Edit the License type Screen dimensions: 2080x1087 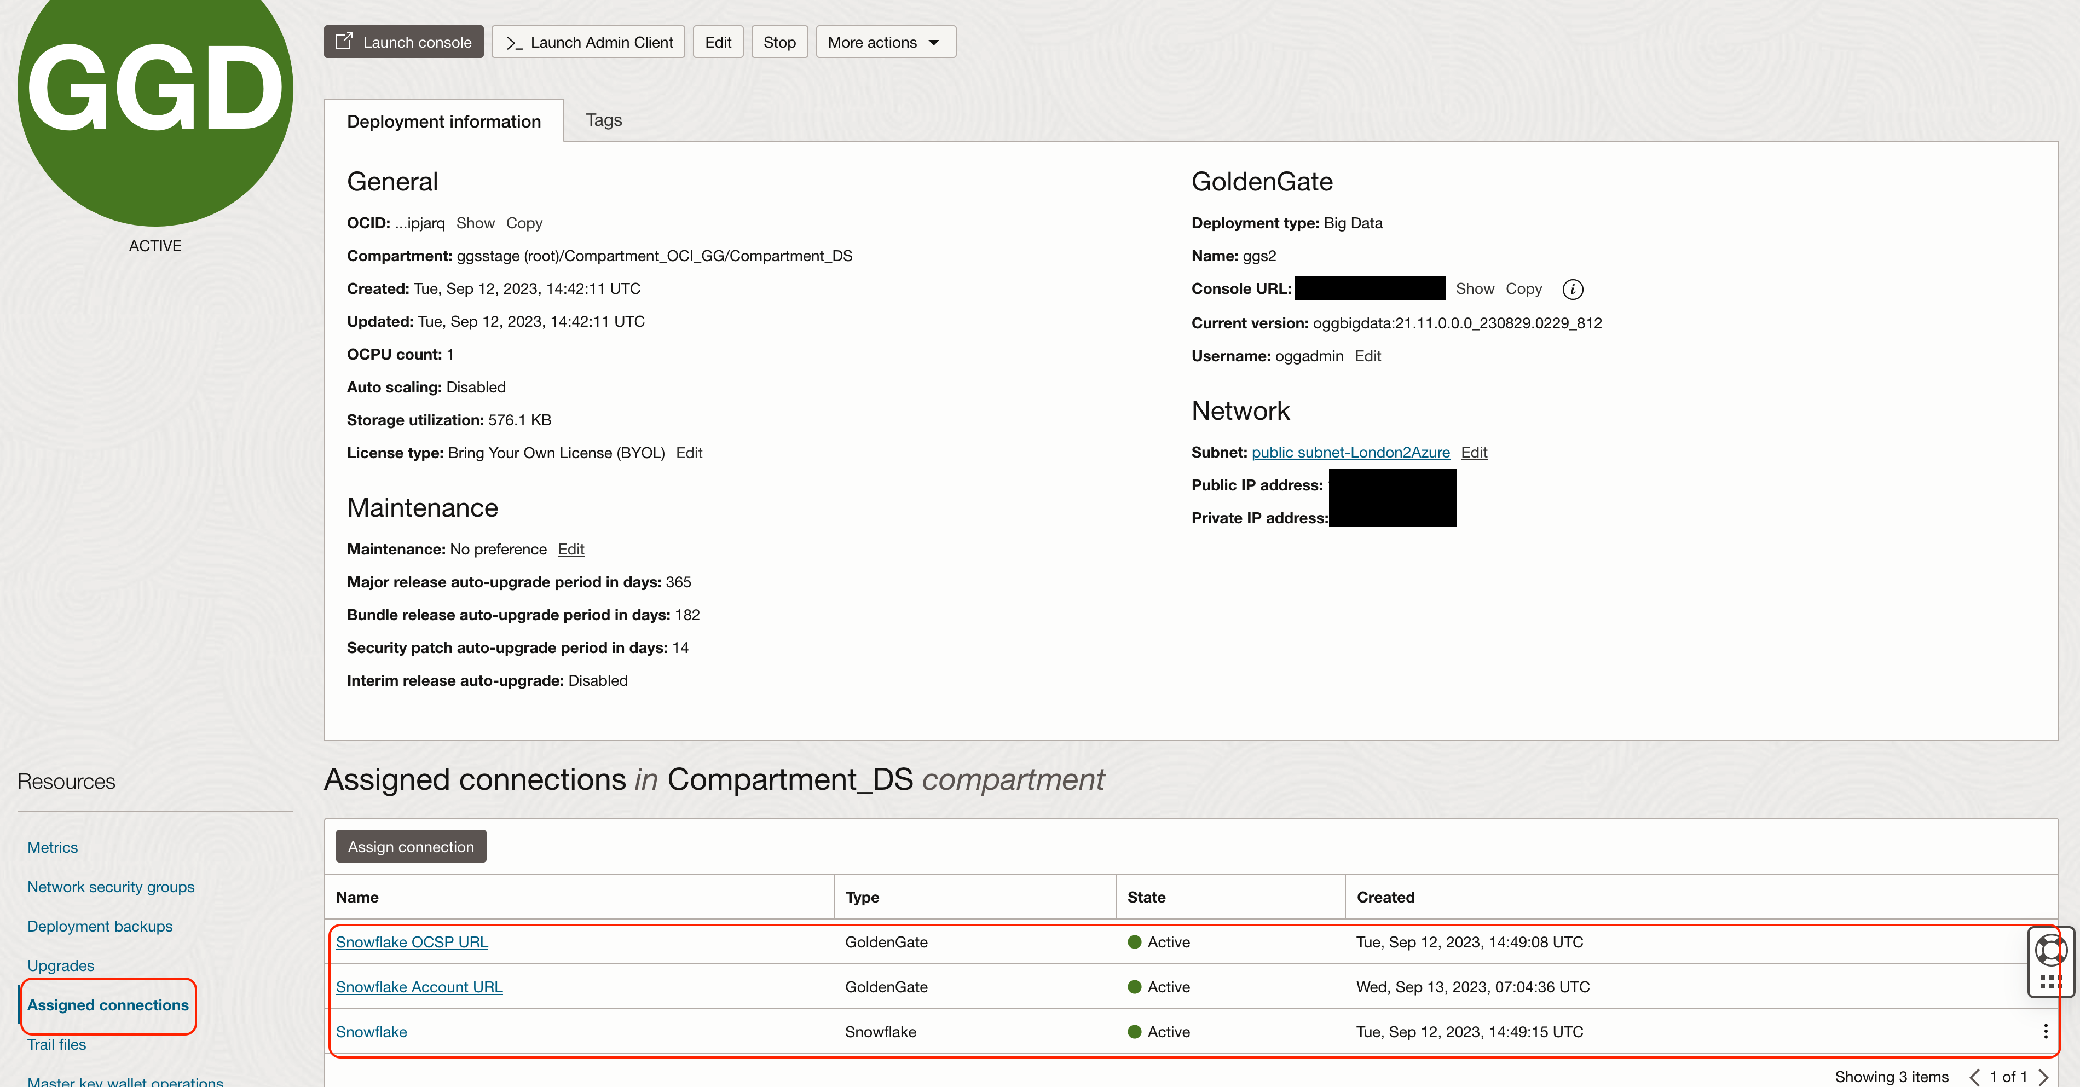(688, 453)
